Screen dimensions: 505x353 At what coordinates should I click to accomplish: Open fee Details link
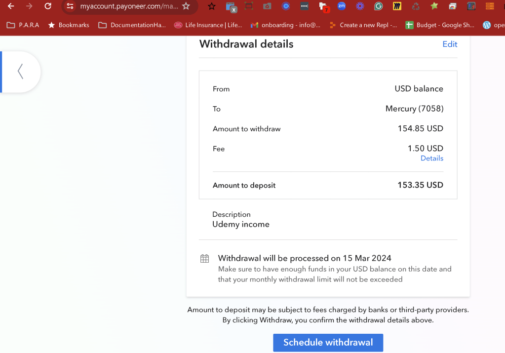click(432, 158)
